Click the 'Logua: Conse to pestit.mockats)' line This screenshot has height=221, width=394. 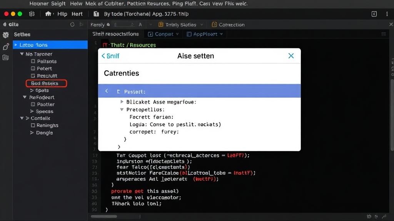pyautogui.click(x=175, y=125)
